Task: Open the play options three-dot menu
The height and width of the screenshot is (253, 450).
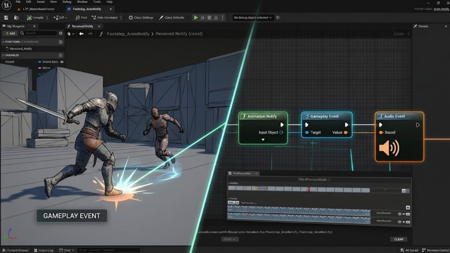Action: [222, 18]
